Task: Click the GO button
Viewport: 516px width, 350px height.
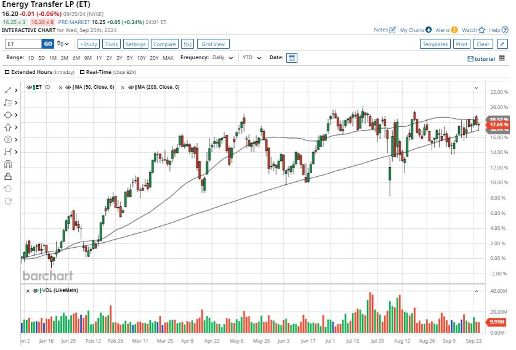Action: [x=48, y=44]
